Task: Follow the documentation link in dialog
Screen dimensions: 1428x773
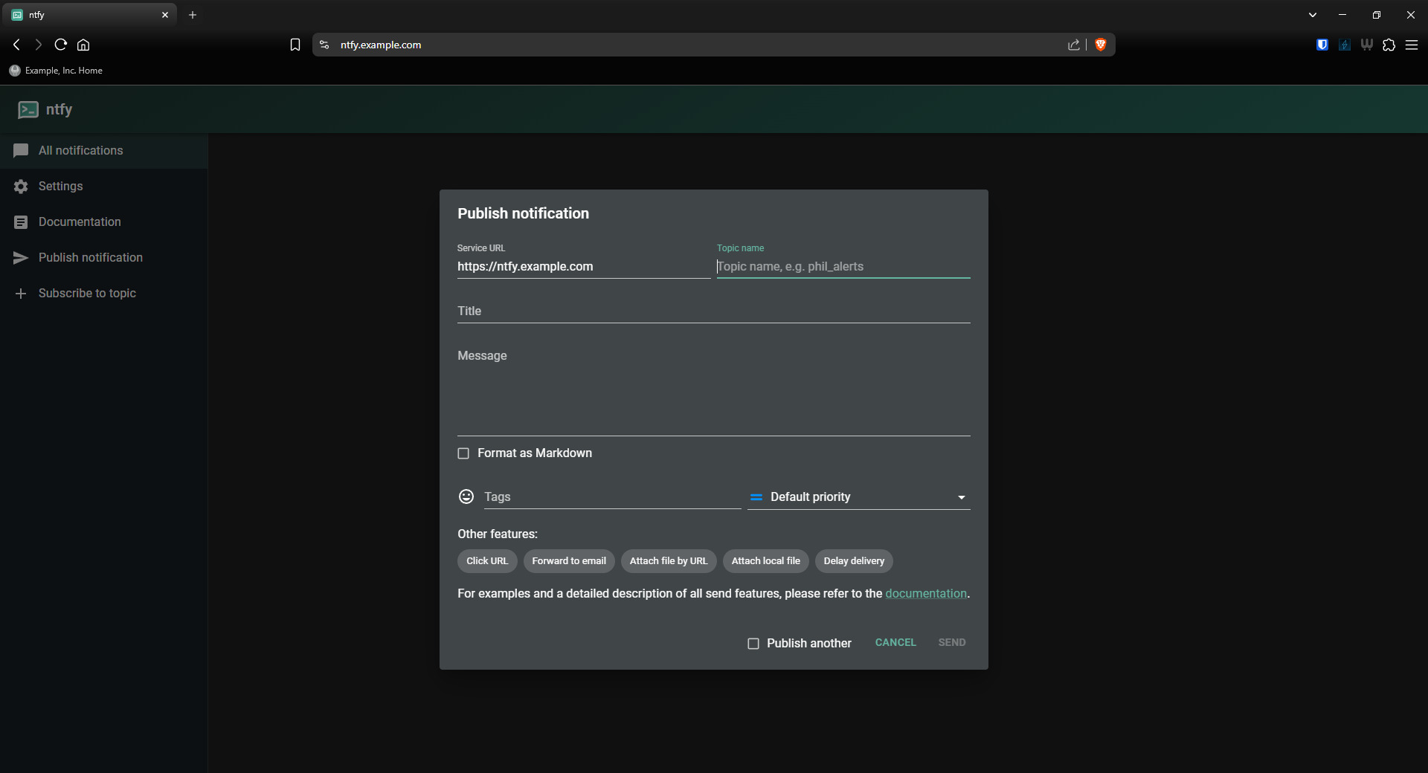Action: [925, 594]
